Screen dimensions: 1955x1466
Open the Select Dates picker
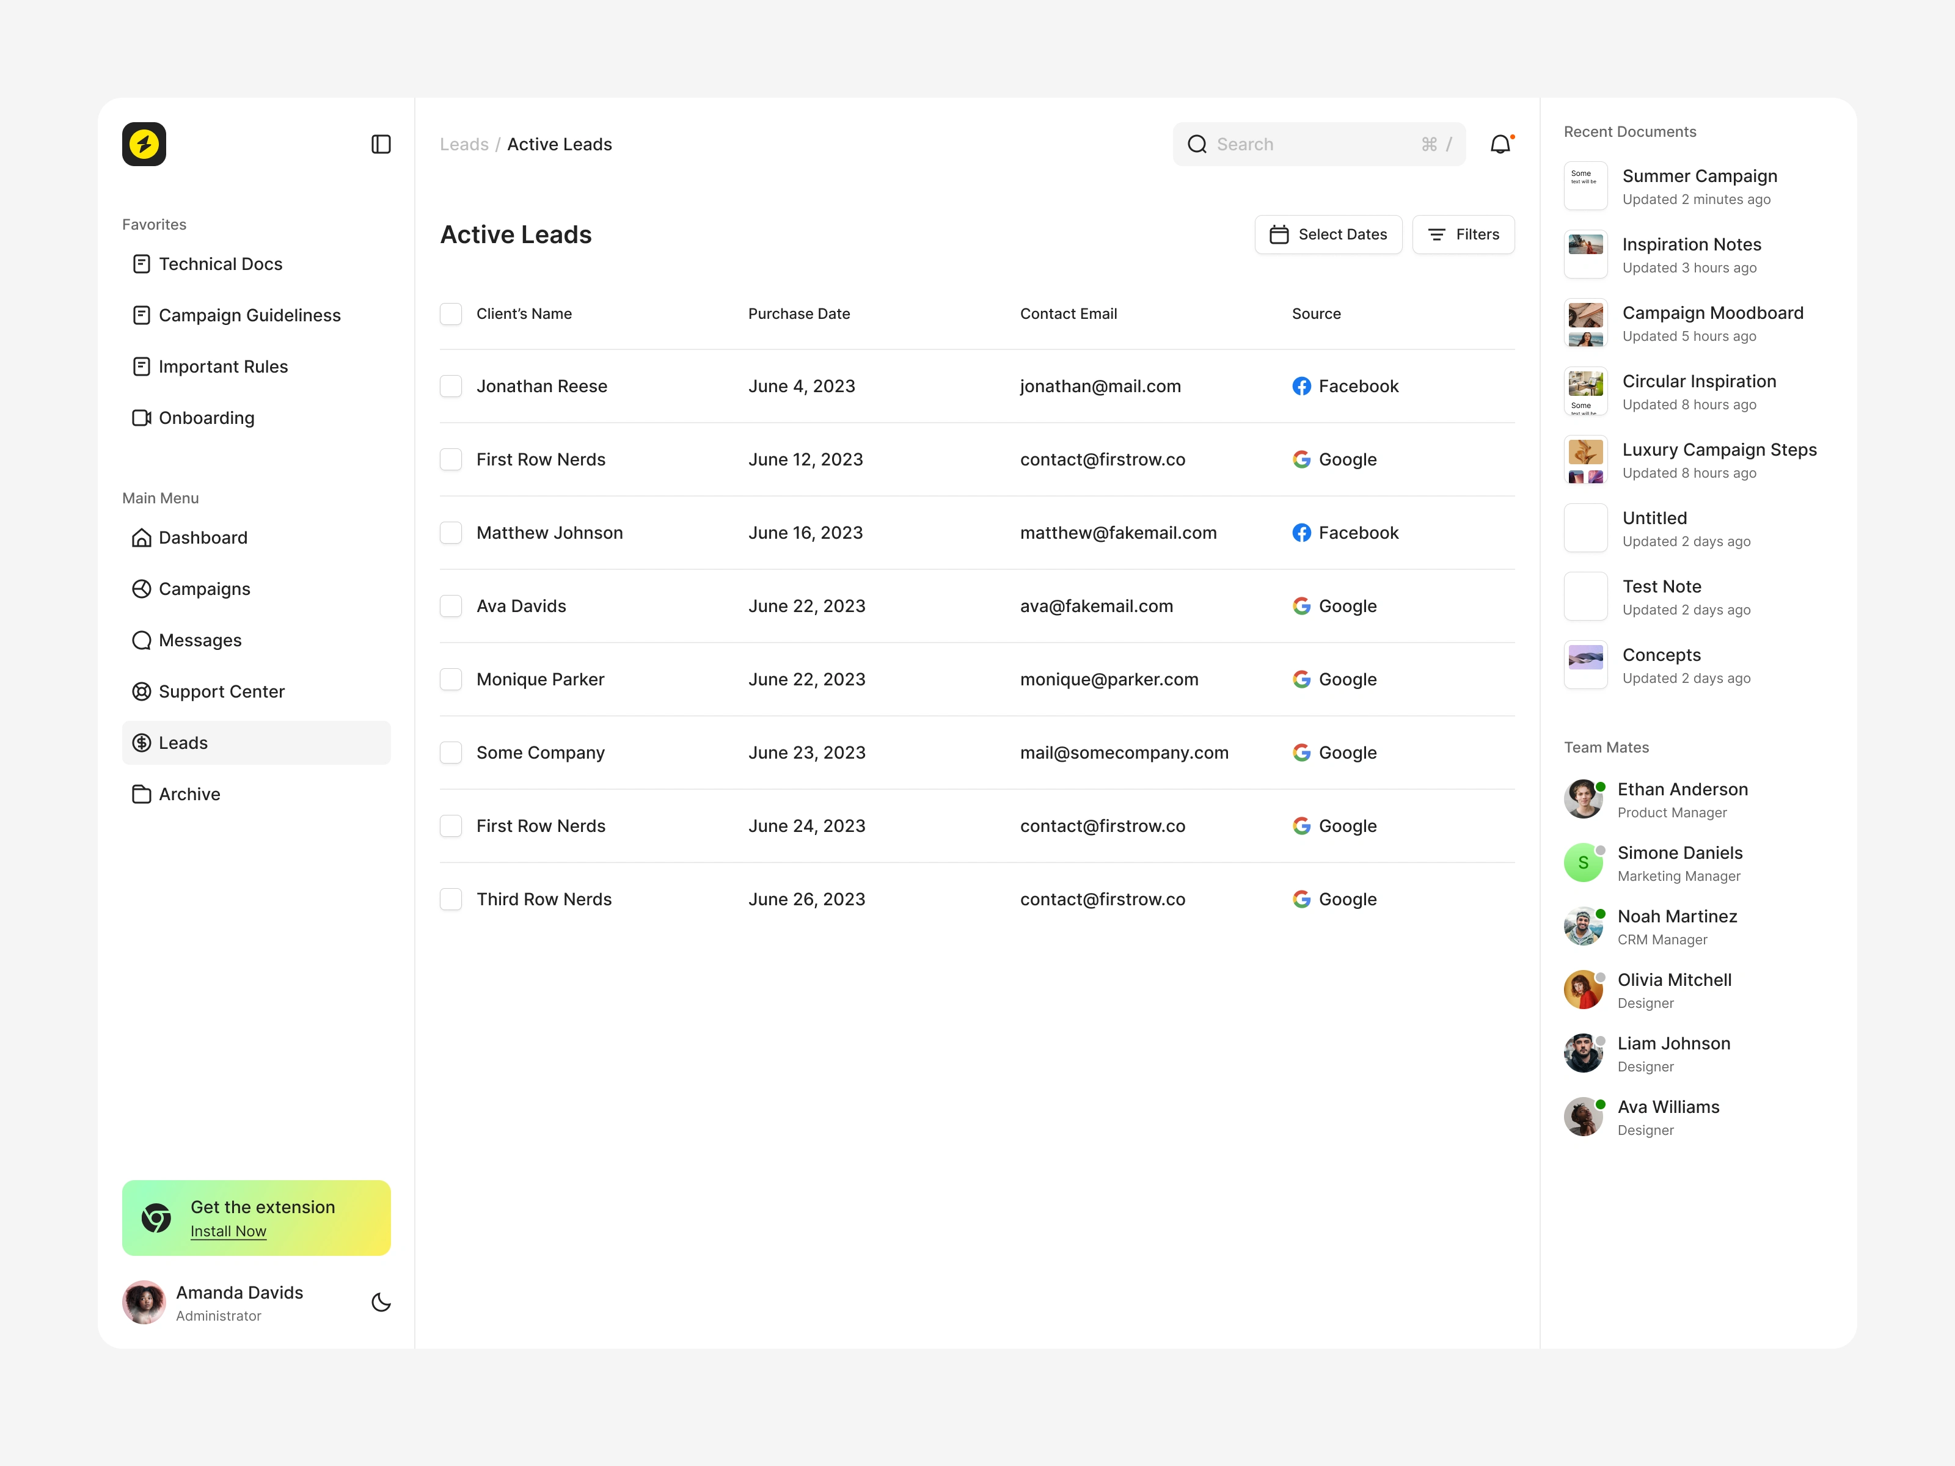pos(1328,234)
